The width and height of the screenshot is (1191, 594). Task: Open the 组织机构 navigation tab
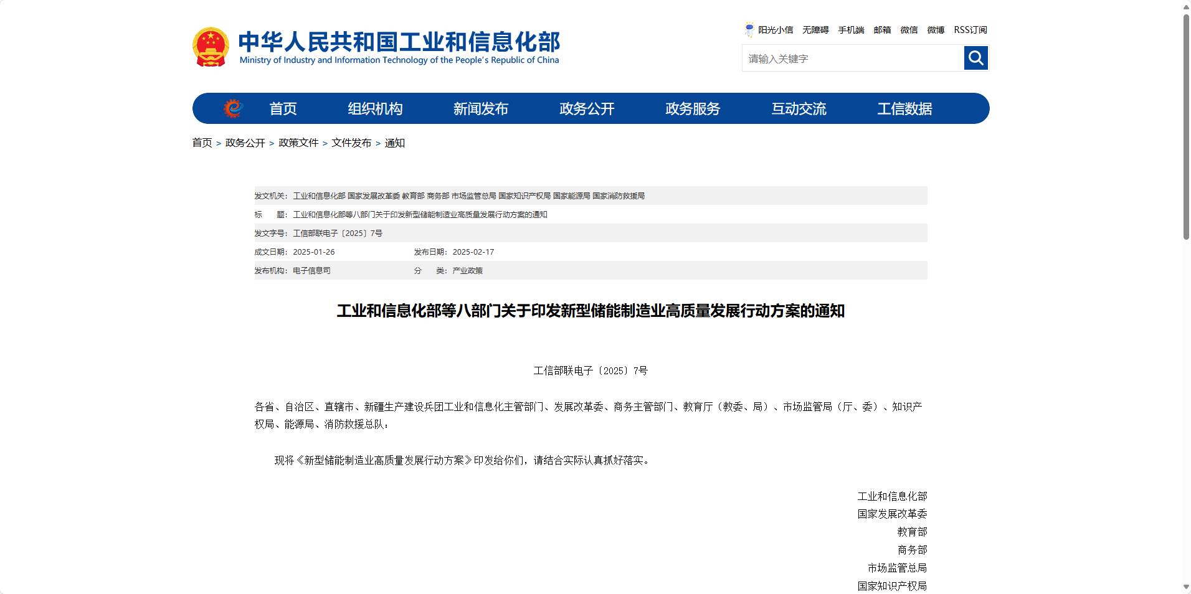coord(375,109)
